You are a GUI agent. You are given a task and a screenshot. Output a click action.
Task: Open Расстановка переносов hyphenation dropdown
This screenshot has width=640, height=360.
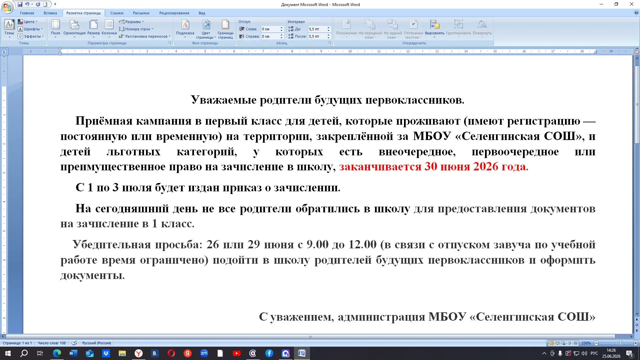tap(145, 36)
